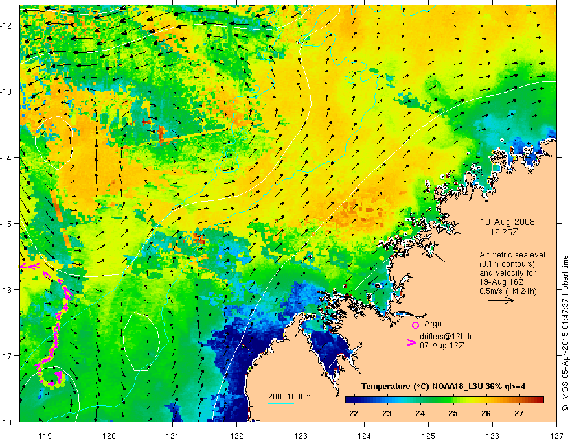Click the latitude axis label '-16'
This screenshot has width=570, height=441.
(7, 290)
